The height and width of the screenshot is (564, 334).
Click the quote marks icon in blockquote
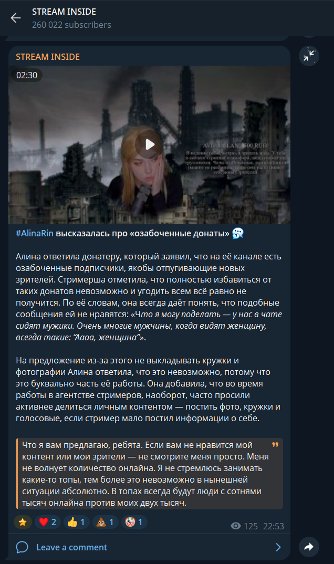coord(275,445)
